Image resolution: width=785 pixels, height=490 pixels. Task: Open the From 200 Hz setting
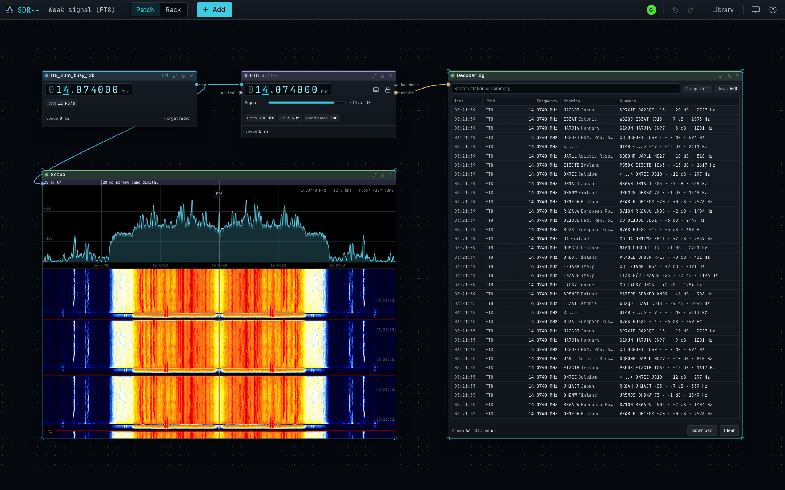(x=260, y=118)
